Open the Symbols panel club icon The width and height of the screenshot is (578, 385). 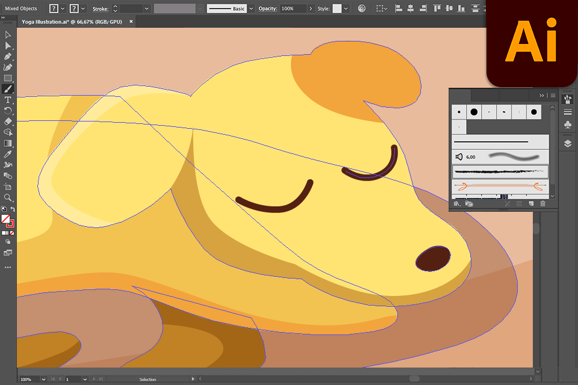(567, 125)
